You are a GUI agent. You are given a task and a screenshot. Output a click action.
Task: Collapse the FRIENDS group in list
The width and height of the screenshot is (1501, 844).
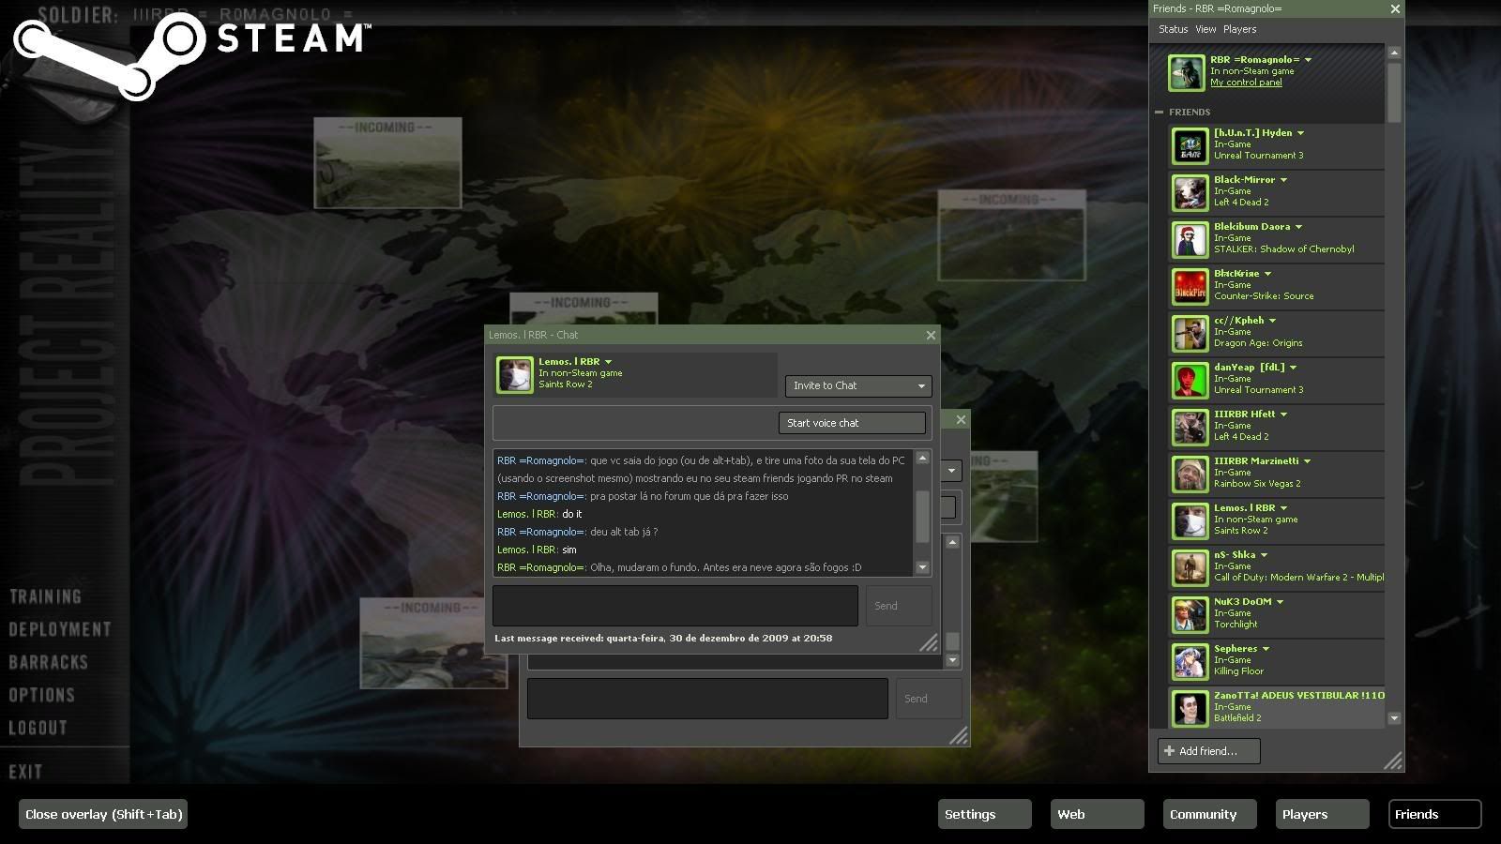click(1160, 113)
